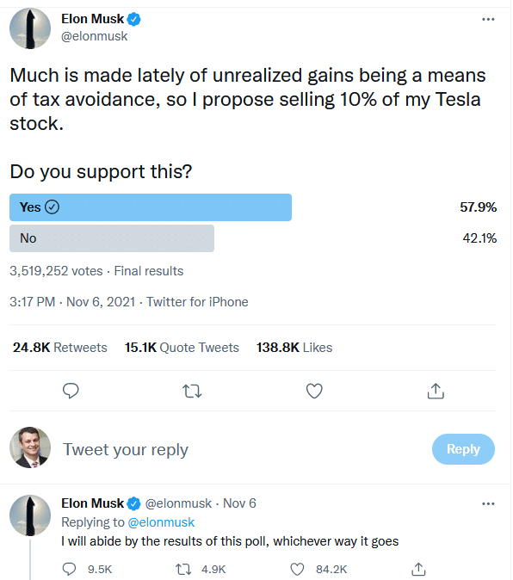Viewport: 513px width, 580px height.
Task: Open reply icon with 9.5K count
Action: coord(69,569)
